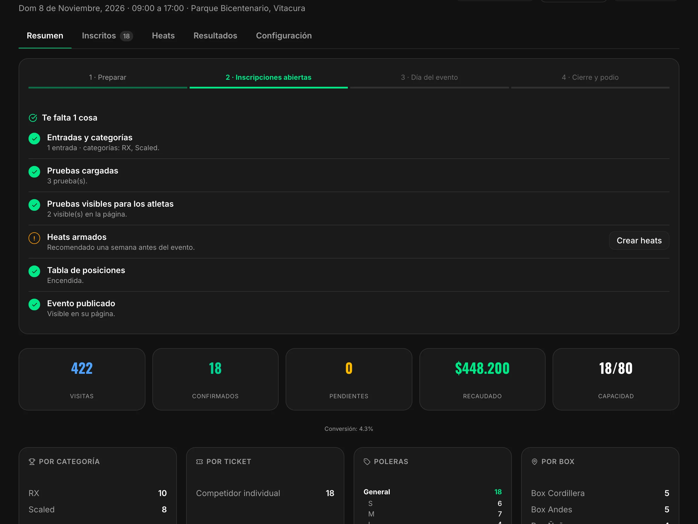Open the Resumen tab
The image size is (698, 524).
[x=45, y=36]
